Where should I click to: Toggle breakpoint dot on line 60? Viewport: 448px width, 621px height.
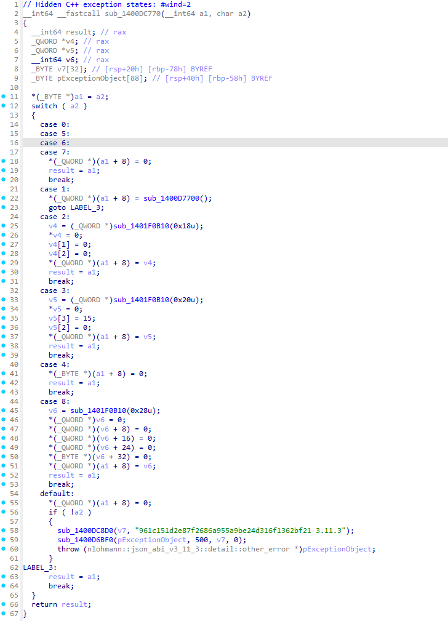pos(4,549)
